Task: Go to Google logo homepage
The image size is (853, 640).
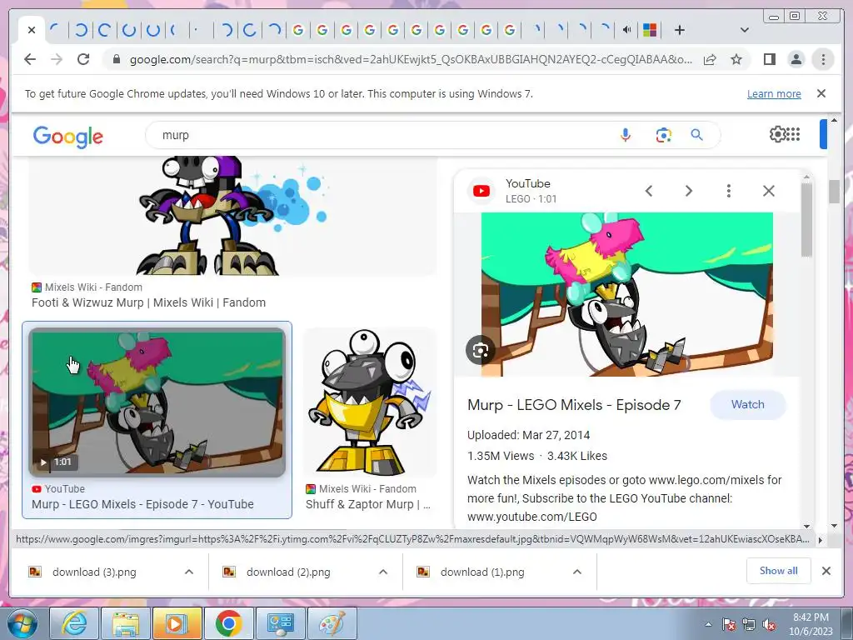Action: tap(68, 136)
